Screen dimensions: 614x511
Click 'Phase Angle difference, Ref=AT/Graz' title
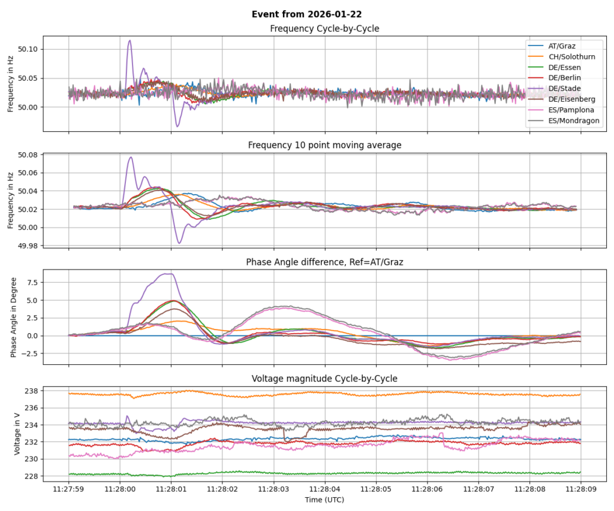click(x=324, y=262)
